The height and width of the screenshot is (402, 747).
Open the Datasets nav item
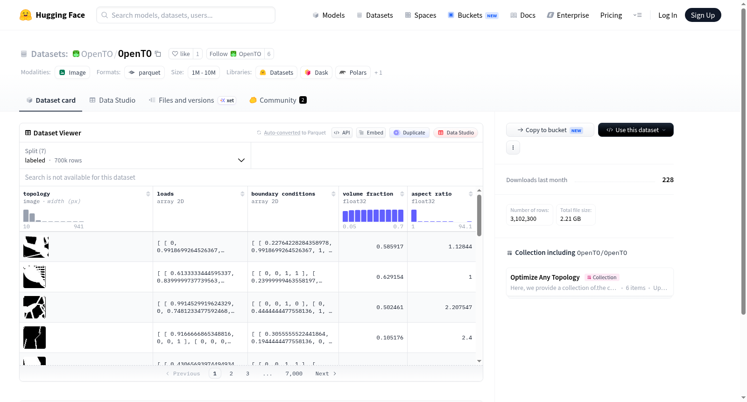(374, 15)
